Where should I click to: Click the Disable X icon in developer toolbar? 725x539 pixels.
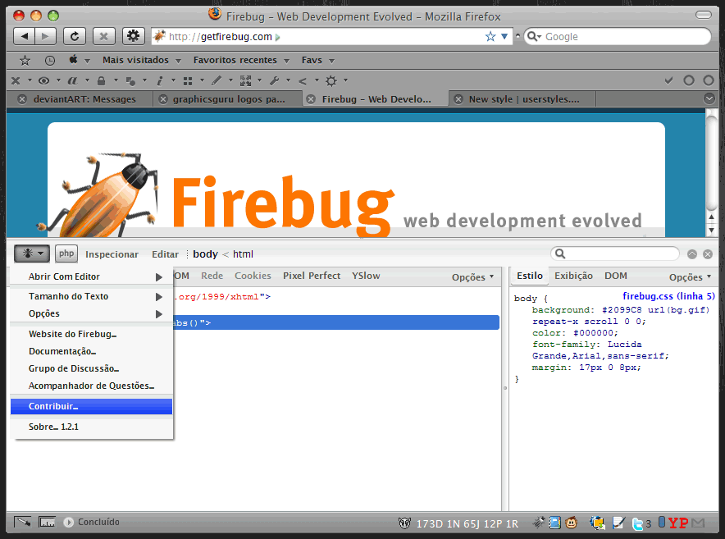click(16, 81)
